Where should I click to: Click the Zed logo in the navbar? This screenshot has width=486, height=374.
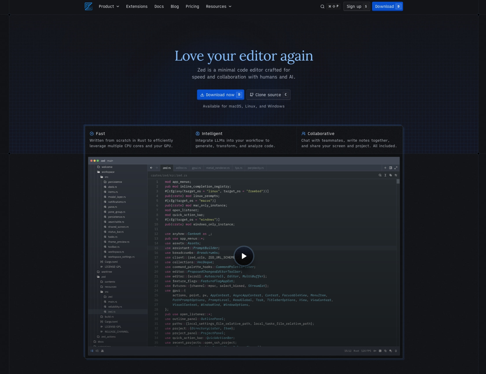pos(89,6)
